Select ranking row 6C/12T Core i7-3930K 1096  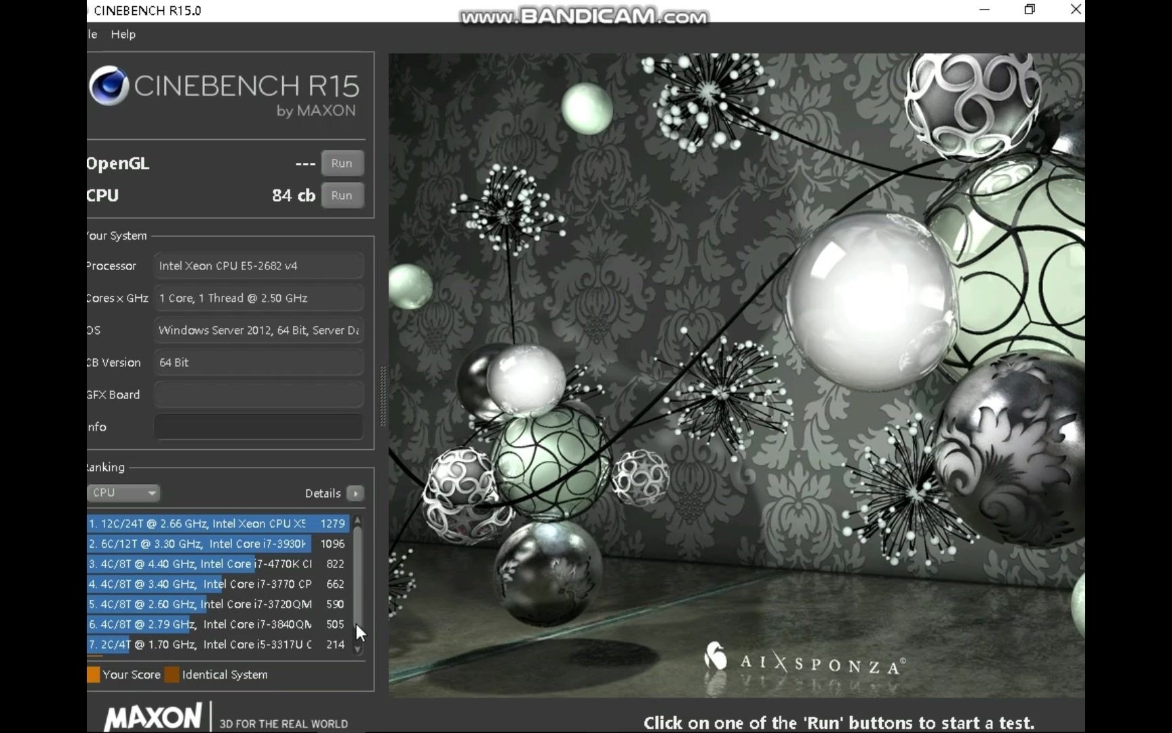pyautogui.click(x=218, y=544)
